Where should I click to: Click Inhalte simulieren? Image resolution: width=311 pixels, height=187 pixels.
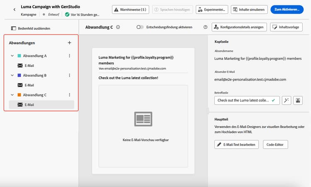249,10
